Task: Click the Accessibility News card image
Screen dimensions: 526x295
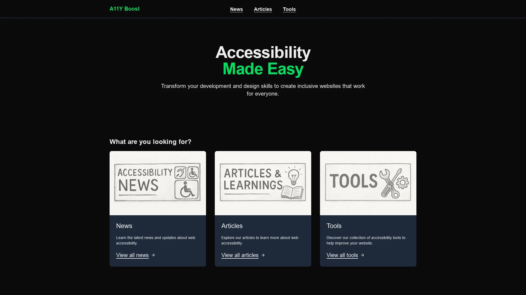Action: pos(158,183)
